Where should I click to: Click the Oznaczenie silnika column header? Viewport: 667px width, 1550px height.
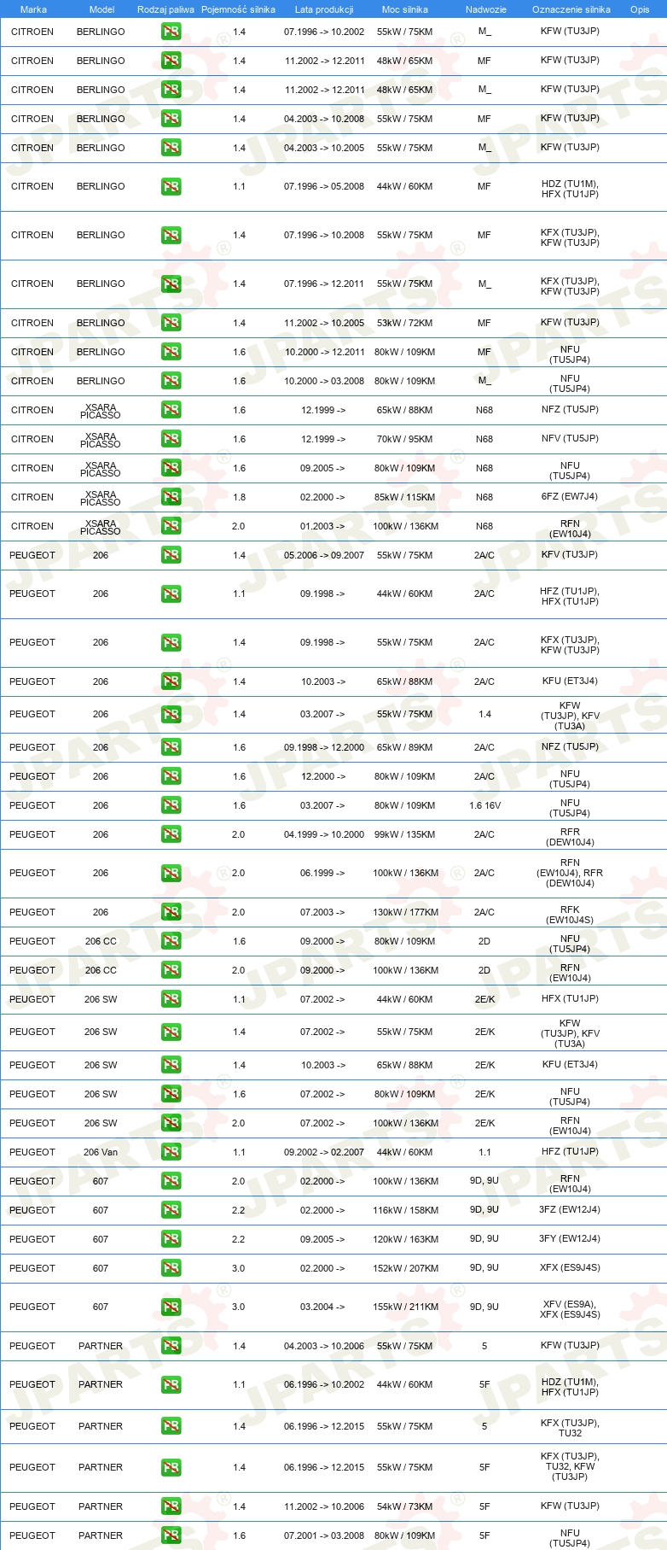571,9
